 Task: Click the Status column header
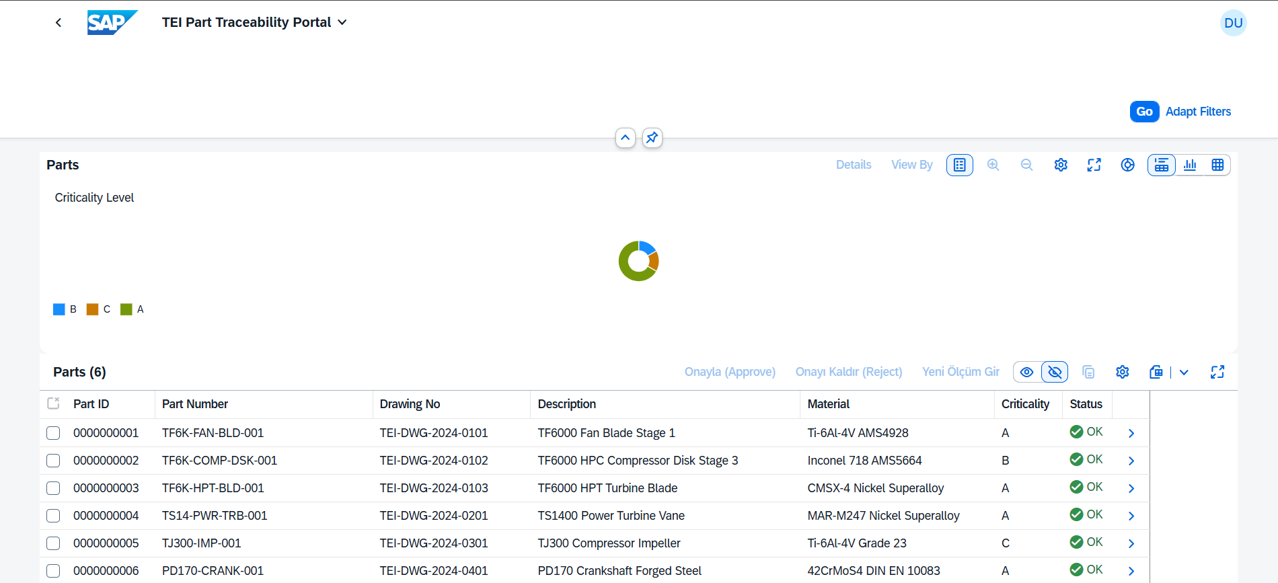pos(1086,404)
